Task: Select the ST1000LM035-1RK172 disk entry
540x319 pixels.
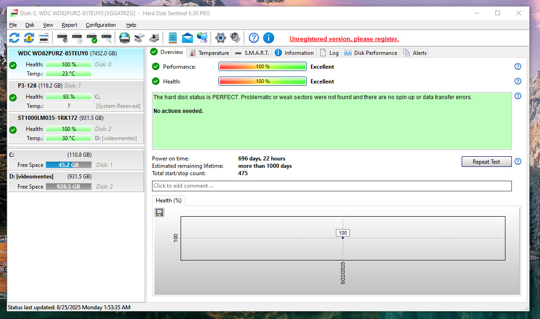Action: (76, 129)
